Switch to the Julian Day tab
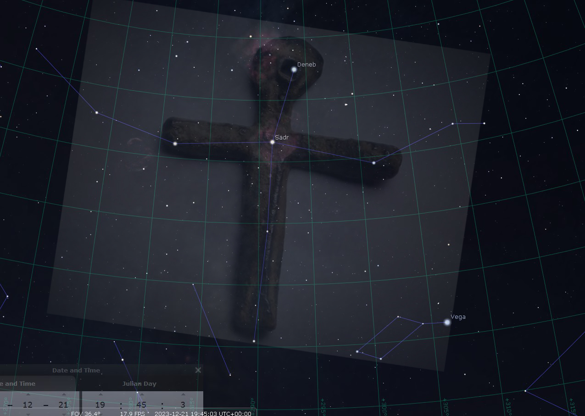585x416 pixels. 139,384
